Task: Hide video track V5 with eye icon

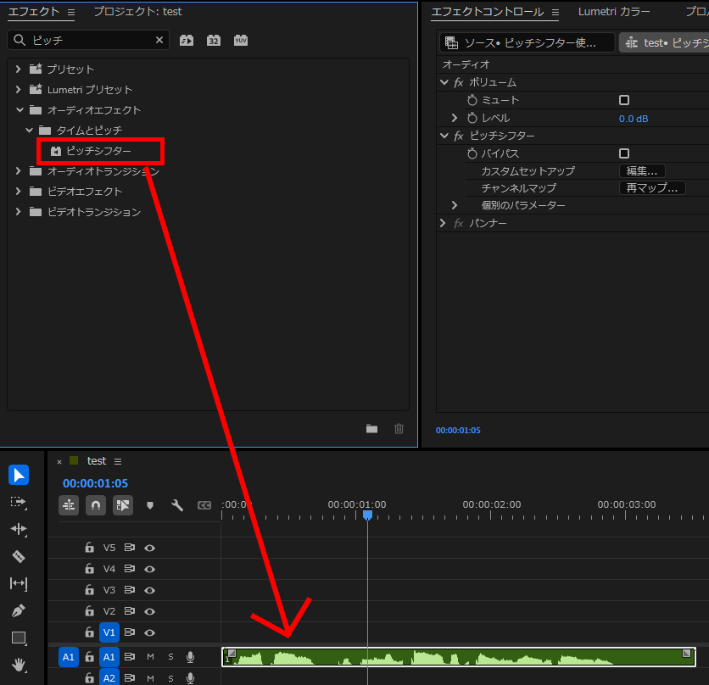Action: 150,548
